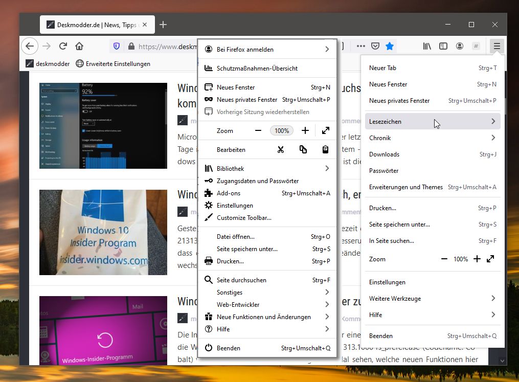Expand Bibliothek submenu
This screenshot has height=382, width=519.
267,168
